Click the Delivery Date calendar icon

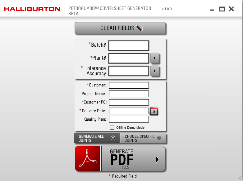coord(154,111)
